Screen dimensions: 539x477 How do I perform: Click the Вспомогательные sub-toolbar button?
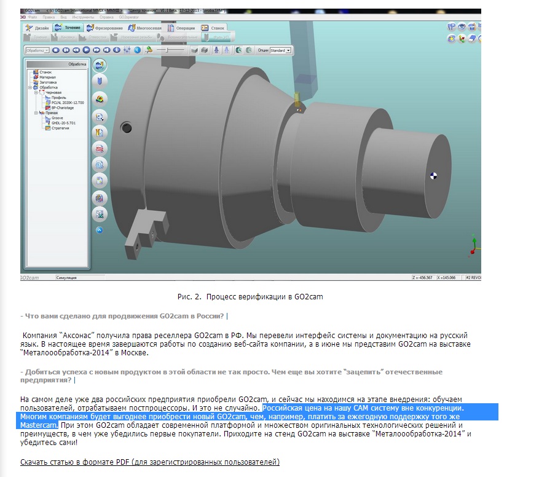tap(178, 37)
